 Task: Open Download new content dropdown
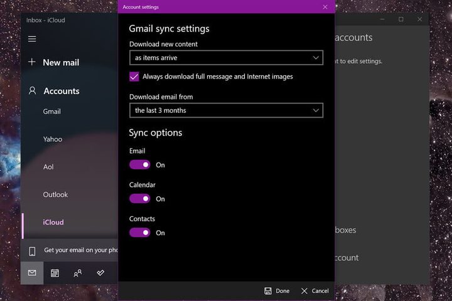(x=226, y=58)
